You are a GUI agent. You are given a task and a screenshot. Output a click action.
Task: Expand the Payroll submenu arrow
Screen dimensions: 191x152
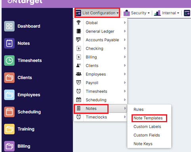(125, 83)
